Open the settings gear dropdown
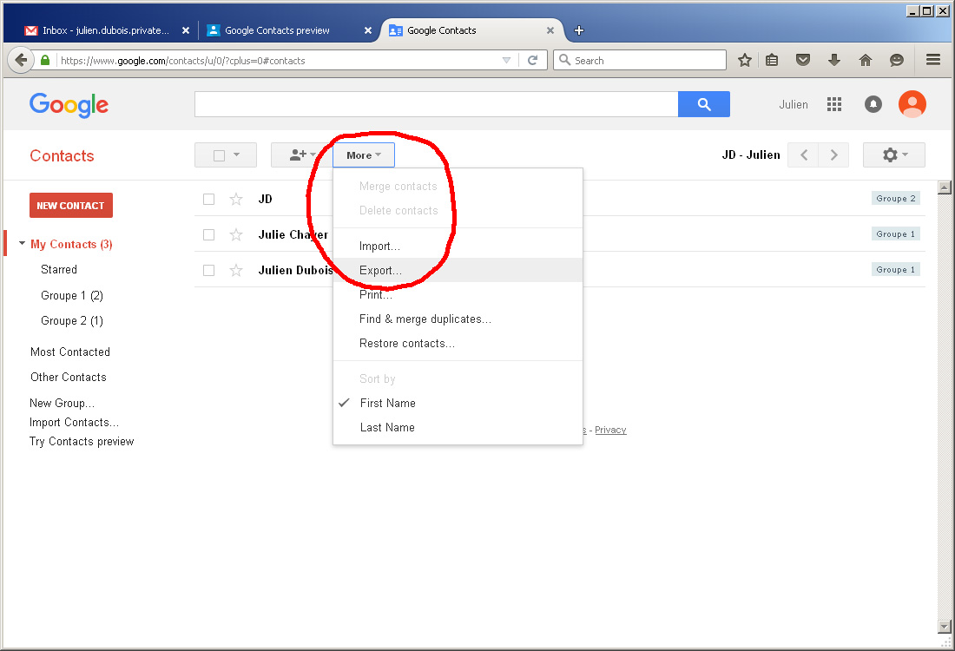 pos(893,155)
